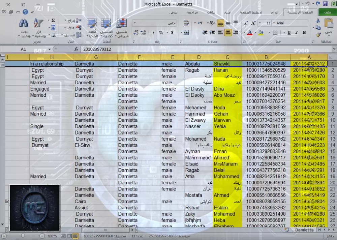The image size is (337, 240).
Task: Switch to Page Layout (تخطيط الصفحة) tab
Action: 251,12
